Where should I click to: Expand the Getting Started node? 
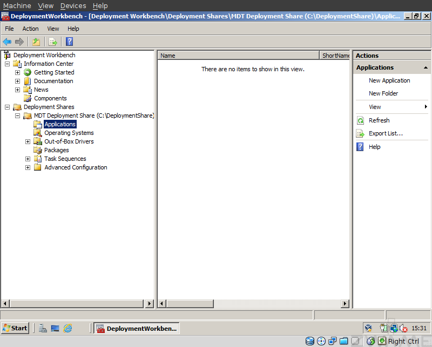[18, 72]
